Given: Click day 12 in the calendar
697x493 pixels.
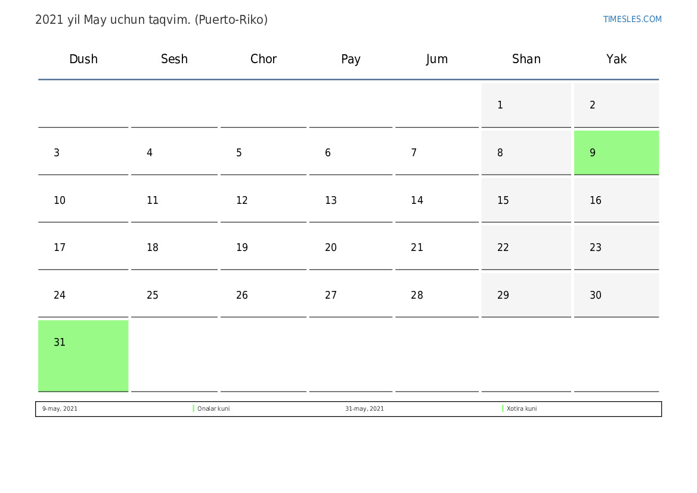Looking at the screenshot, I should [263, 200].
